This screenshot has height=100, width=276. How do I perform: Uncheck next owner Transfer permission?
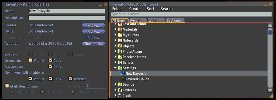71,78
